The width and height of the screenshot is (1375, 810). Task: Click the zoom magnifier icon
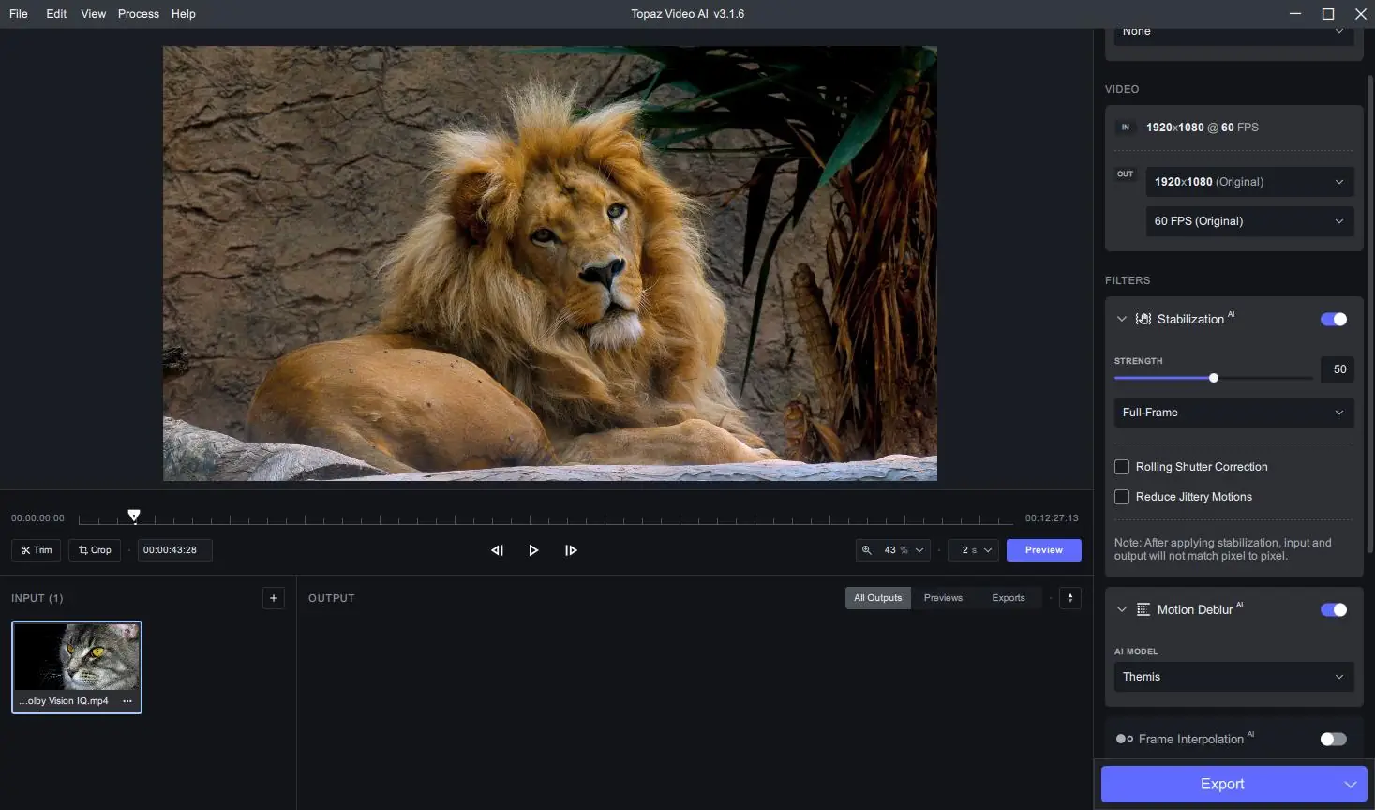pyautogui.click(x=867, y=550)
